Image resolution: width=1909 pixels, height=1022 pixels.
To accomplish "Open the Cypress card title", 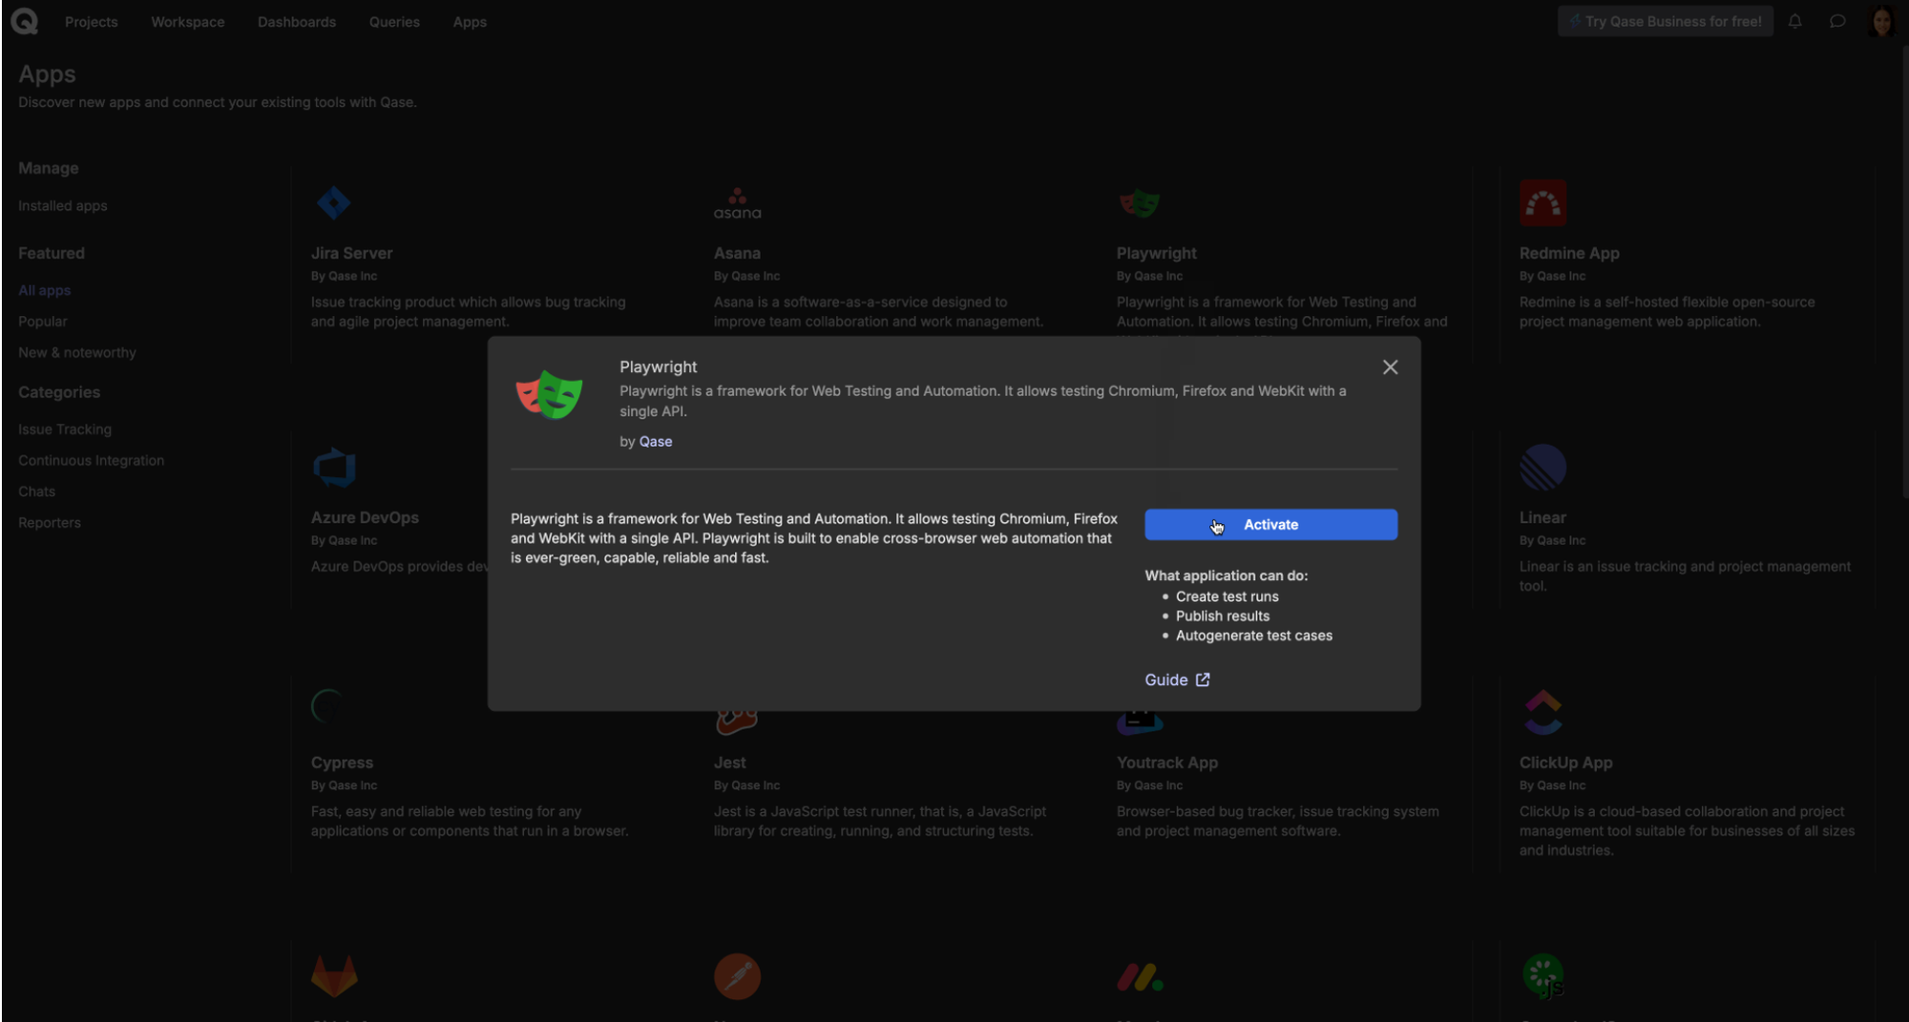I will click(342, 762).
